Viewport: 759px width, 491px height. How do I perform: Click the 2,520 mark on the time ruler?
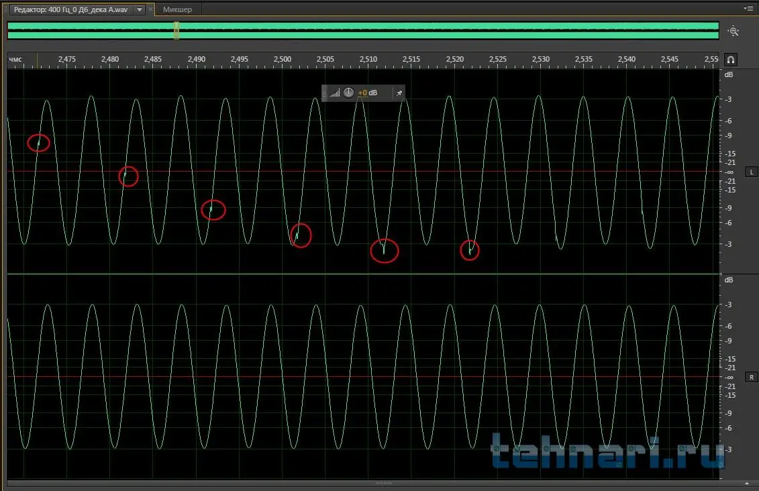(454, 59)
